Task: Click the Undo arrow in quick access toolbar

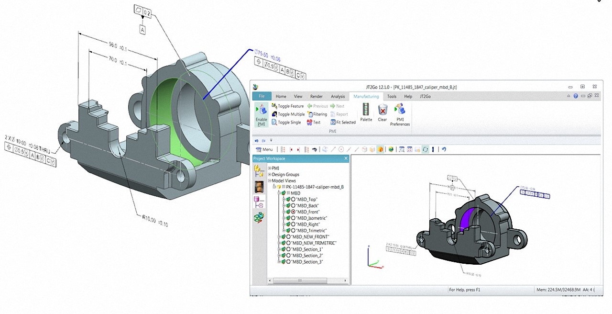Action: pos(256,141)
